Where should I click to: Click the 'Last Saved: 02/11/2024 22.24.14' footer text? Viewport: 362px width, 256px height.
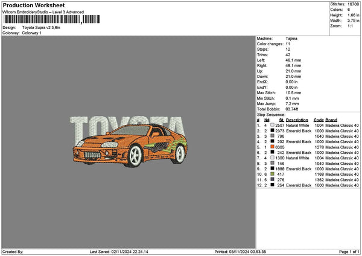119,252
